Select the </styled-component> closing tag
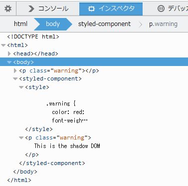Screen dimensions: 188x186 (52, 163)
